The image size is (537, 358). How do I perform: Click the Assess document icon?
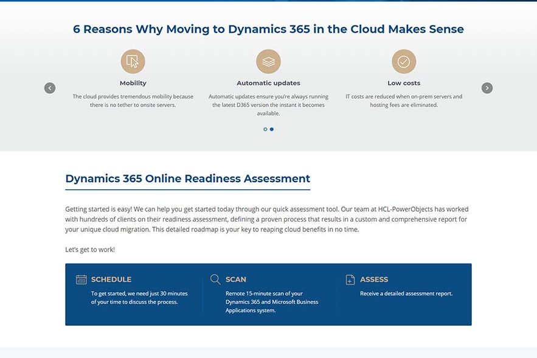click(350, 279)
